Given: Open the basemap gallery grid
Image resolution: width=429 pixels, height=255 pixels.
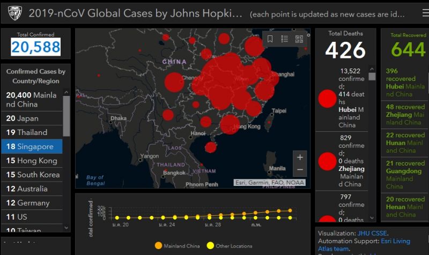Looking at the screenshot, I should pos(299,39).
